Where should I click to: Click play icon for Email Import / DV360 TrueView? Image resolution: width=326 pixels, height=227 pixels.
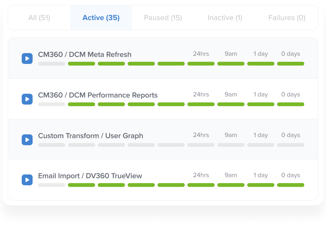point(27,180)
